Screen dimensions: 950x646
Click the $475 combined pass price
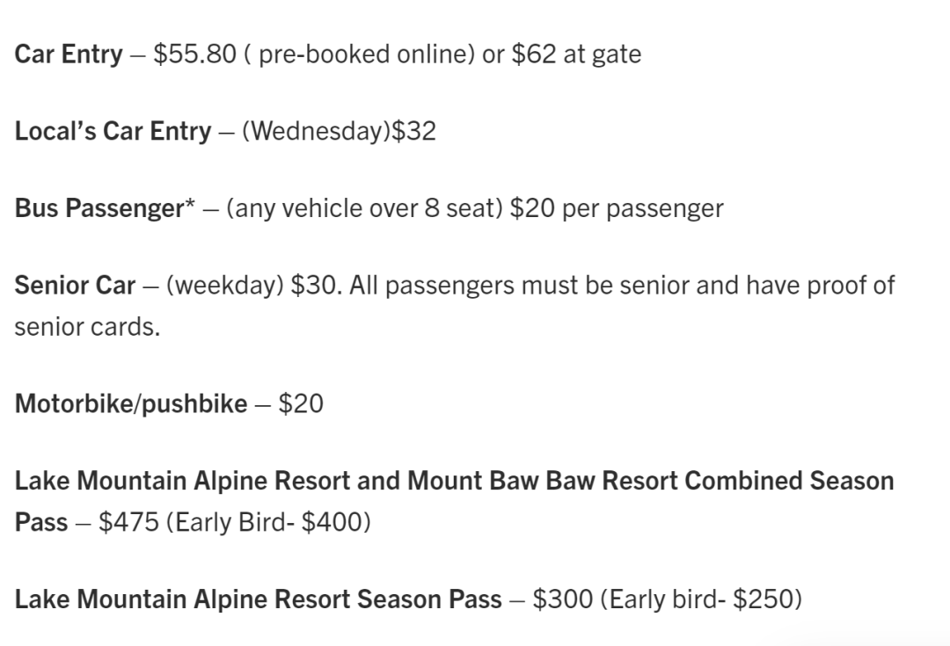coord(128,522)
